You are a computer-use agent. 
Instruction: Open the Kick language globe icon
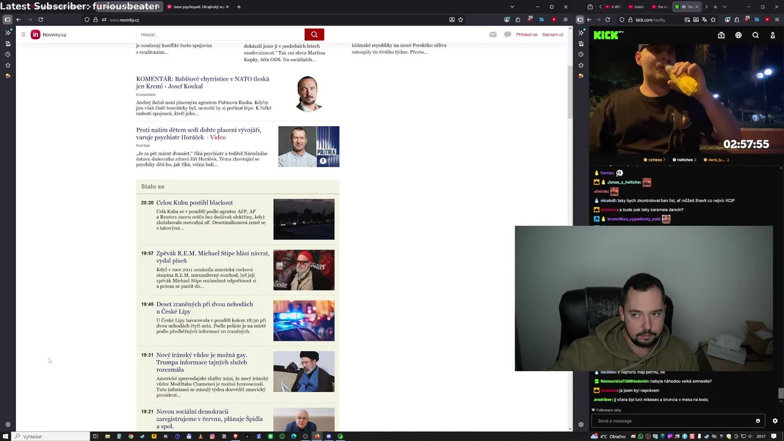point(738,35)
